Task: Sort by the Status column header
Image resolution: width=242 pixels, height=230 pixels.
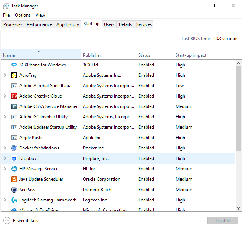Action: [155, 54]
